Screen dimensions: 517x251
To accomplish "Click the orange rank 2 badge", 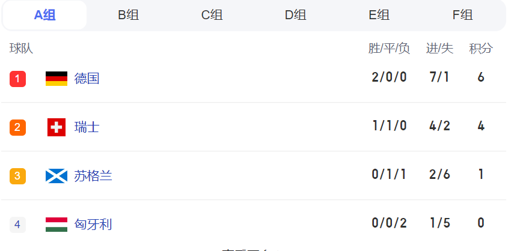I will click(x=17, y=127).
